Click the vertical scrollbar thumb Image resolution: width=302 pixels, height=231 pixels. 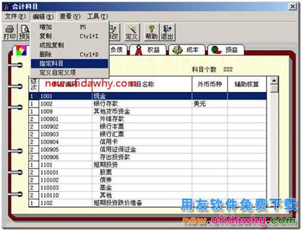(274, 89)
